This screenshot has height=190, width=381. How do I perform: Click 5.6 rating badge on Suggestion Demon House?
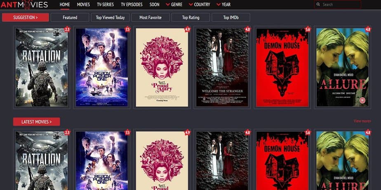click(x=308, y=30)
